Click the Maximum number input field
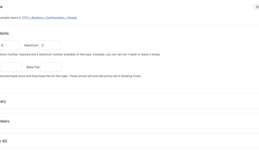Screen dimensions: 259x152 tap(50, 45)
